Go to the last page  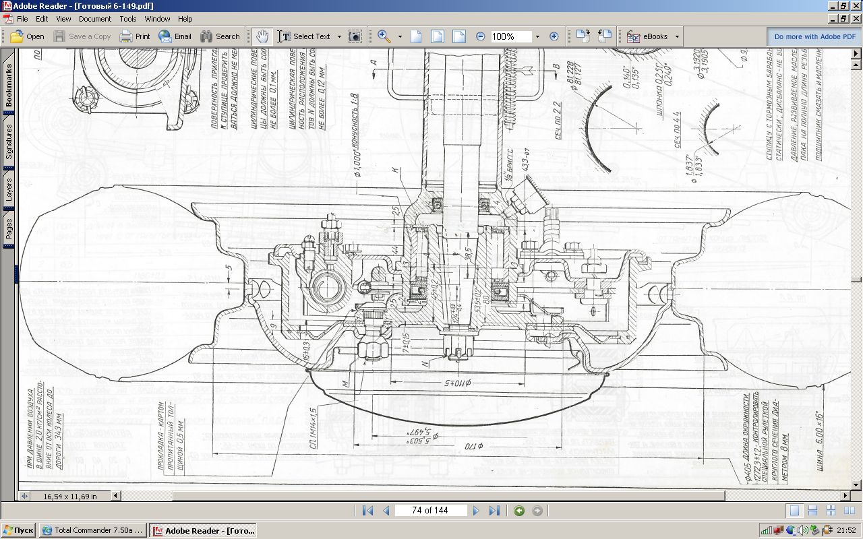pos(494,511)
